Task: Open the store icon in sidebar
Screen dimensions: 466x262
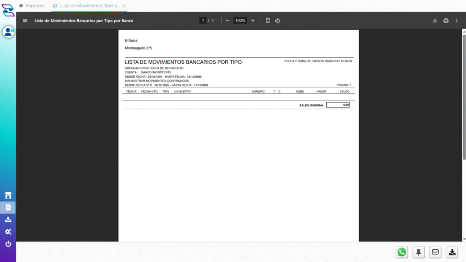Action: (8, 195)
